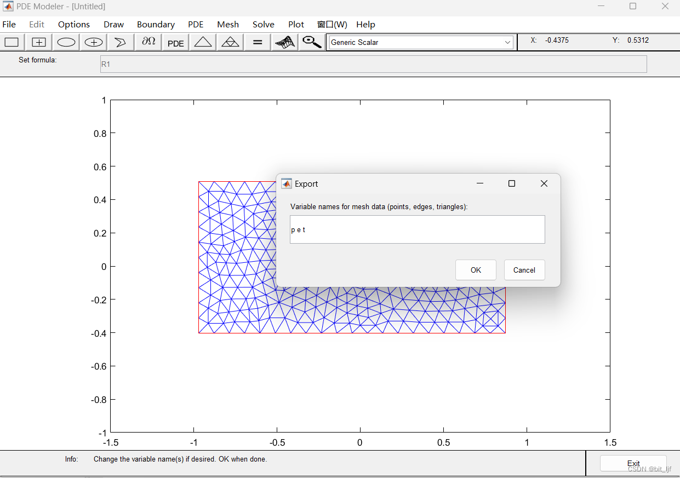Choose the centered ellipse tool
Image resolution: width=680 pixels, height=478 pixels.
(x=93, y=42)
